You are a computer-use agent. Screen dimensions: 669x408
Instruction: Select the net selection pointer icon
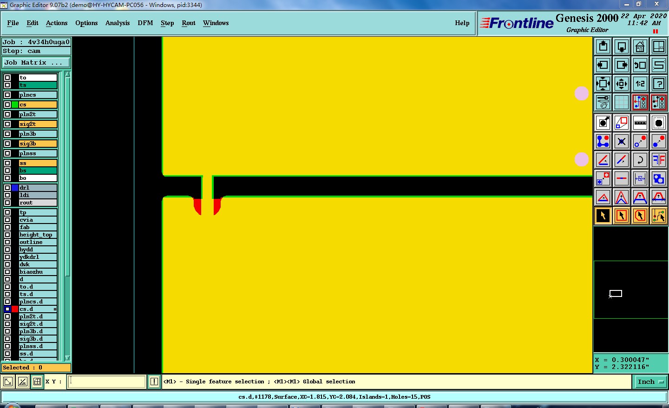[x=659, y=216]
